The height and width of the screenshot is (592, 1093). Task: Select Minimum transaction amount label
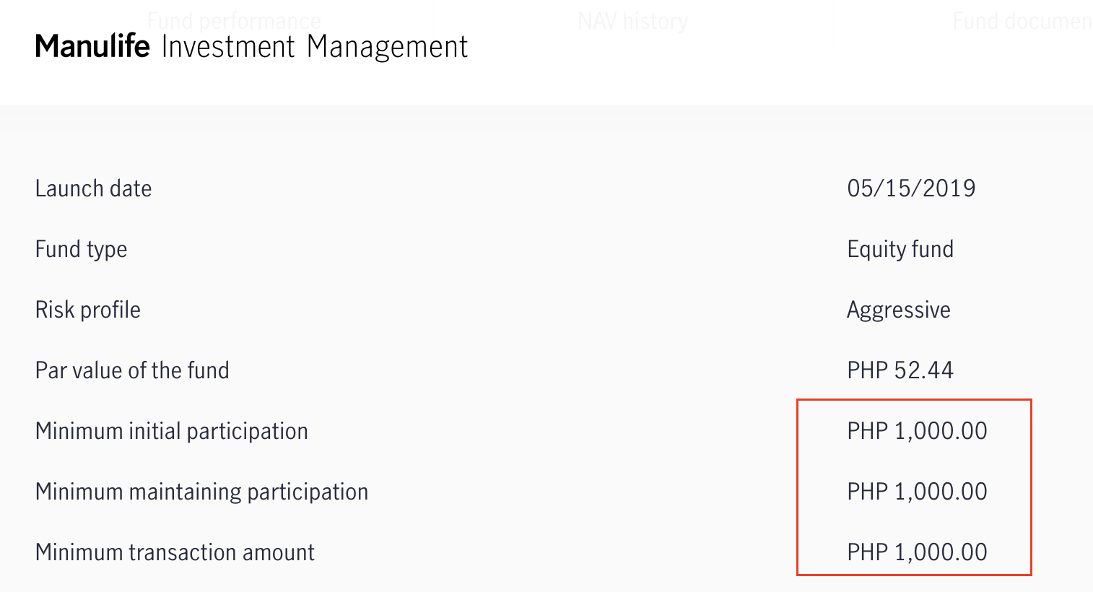[x=175, y=552]
